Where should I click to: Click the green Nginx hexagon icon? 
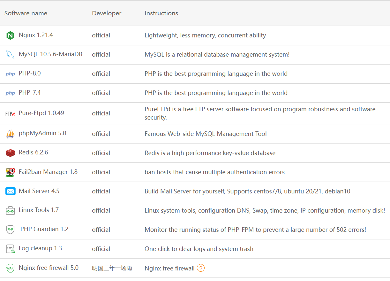(x=10, y=35)
